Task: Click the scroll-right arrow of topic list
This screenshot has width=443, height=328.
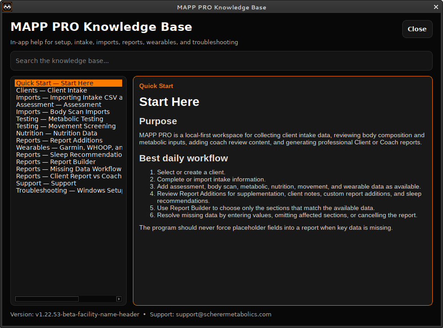Action: click(119, 299)
